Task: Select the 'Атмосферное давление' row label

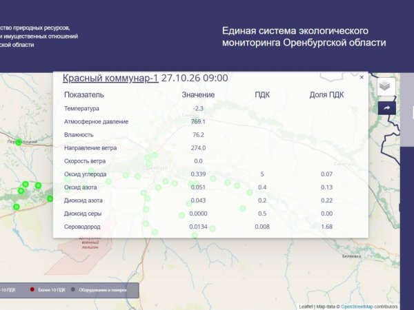Action: (x=96, y=121)
